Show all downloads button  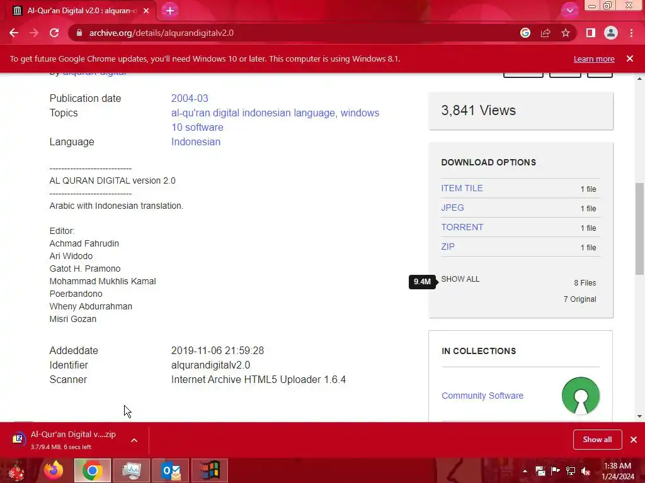click(597, 440)
